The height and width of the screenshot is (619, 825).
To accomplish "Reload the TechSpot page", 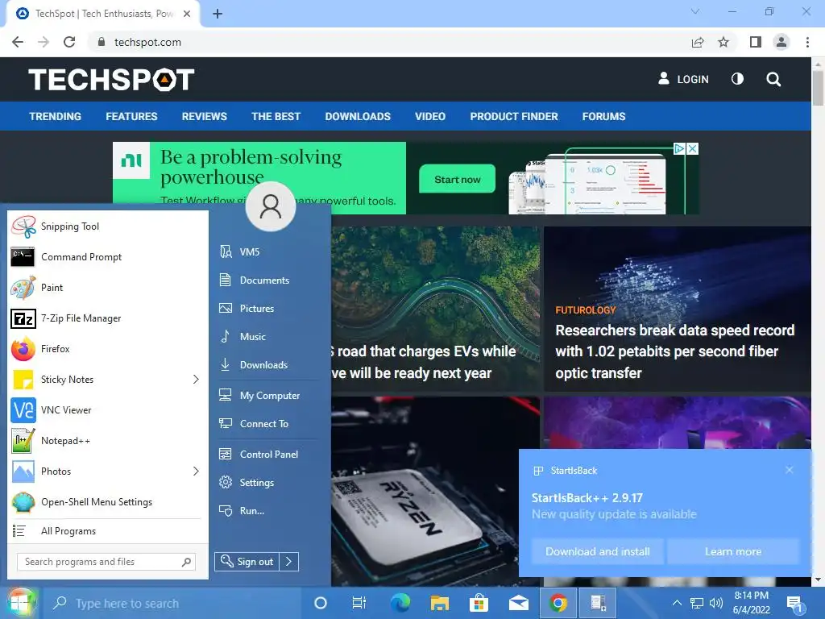I will (69, 42).
